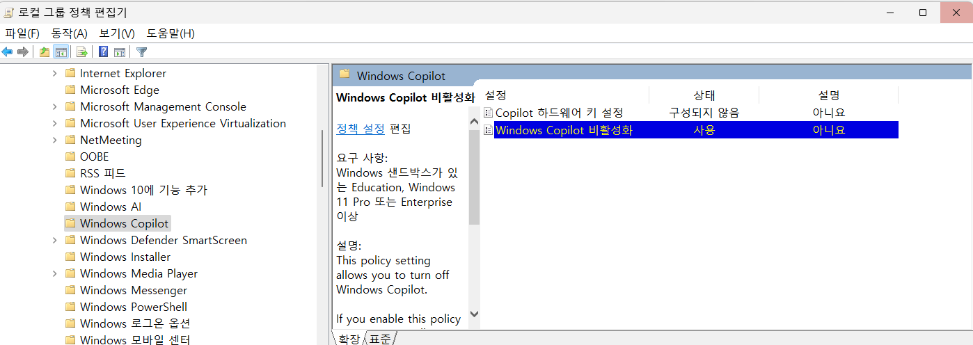Click the tree pane vertical scrollbar thumb
Image resolution: width=973 pixels, height=345 pixels.
[x=322, y=159]
